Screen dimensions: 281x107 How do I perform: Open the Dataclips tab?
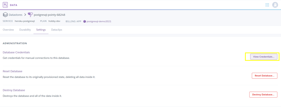tap(57, 30)
